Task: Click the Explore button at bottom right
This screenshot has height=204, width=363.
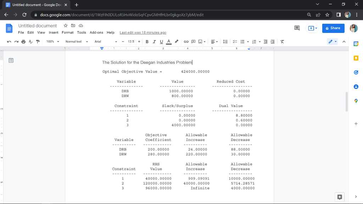Action: (340, 197)
